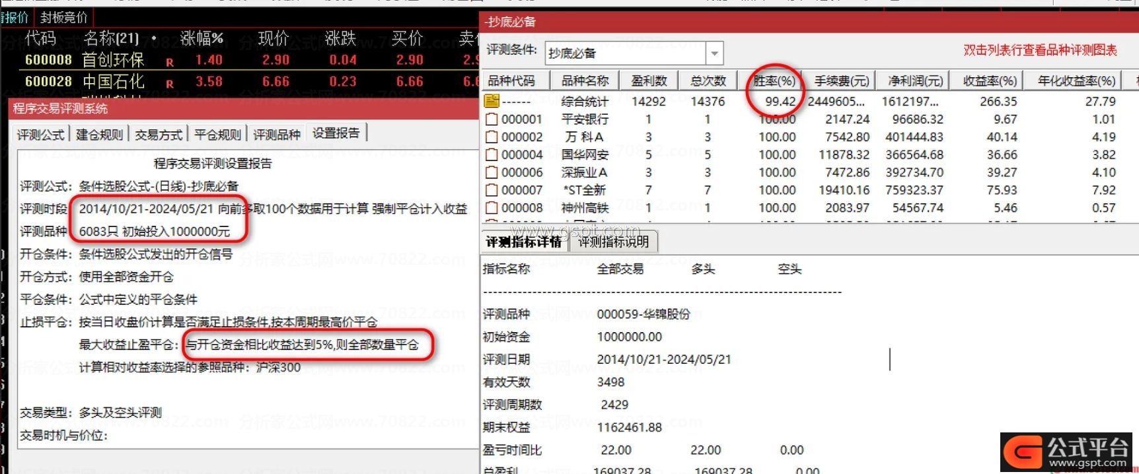Select the 神州高铁 row name
Viewport: 1139px width, 474px height.
click(585, 208)
